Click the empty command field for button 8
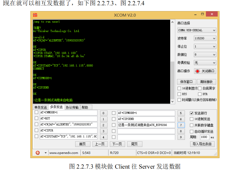The width and height of the screenshot is (235, 175). click(x=146, y=131)
